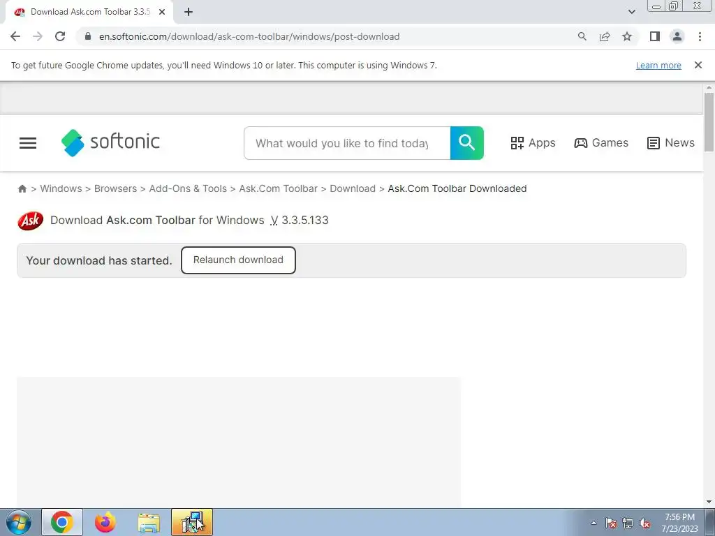Show hidden tray icons arrow
Image resolution: width=715 pixels, height=536 pixels.
(x=594, y=523)
